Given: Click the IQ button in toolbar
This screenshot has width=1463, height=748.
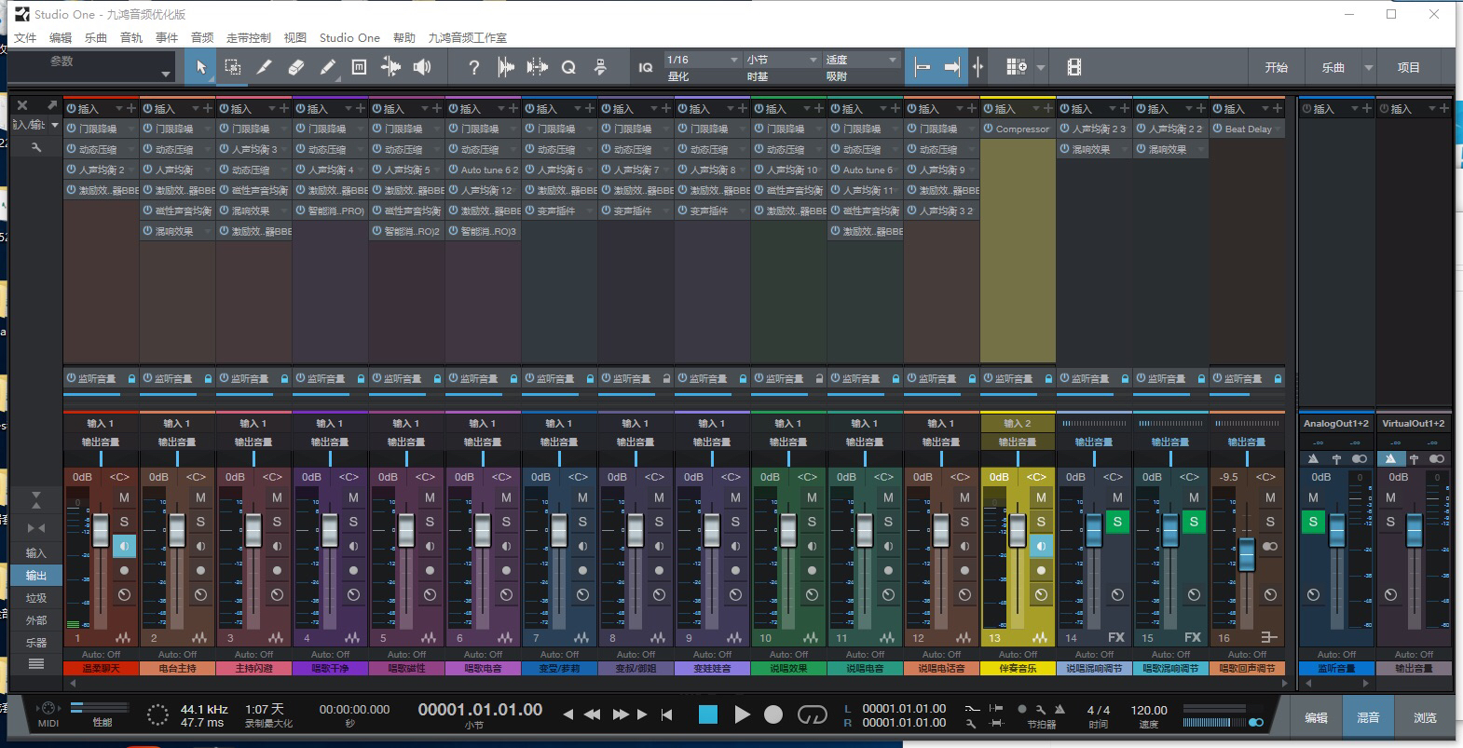Looking at the screenshot, I should (x=646, y=67).
